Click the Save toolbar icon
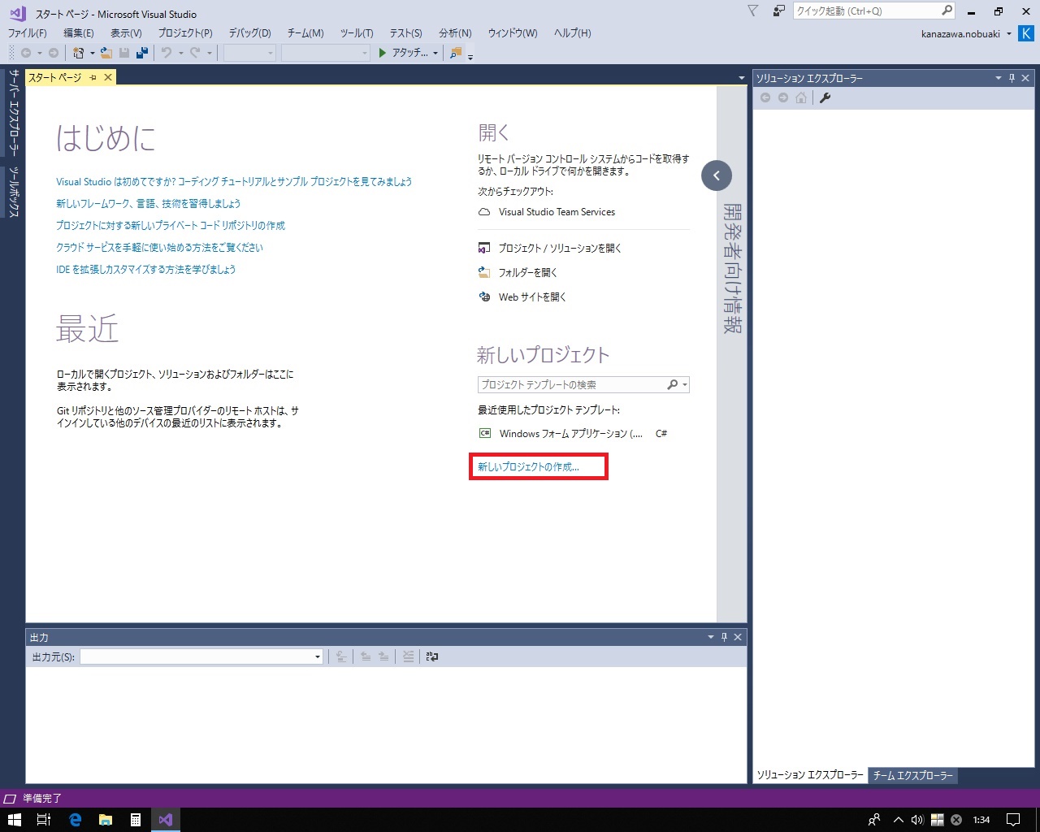Viewport: 1040px width, 832px height. coord(124,53)
